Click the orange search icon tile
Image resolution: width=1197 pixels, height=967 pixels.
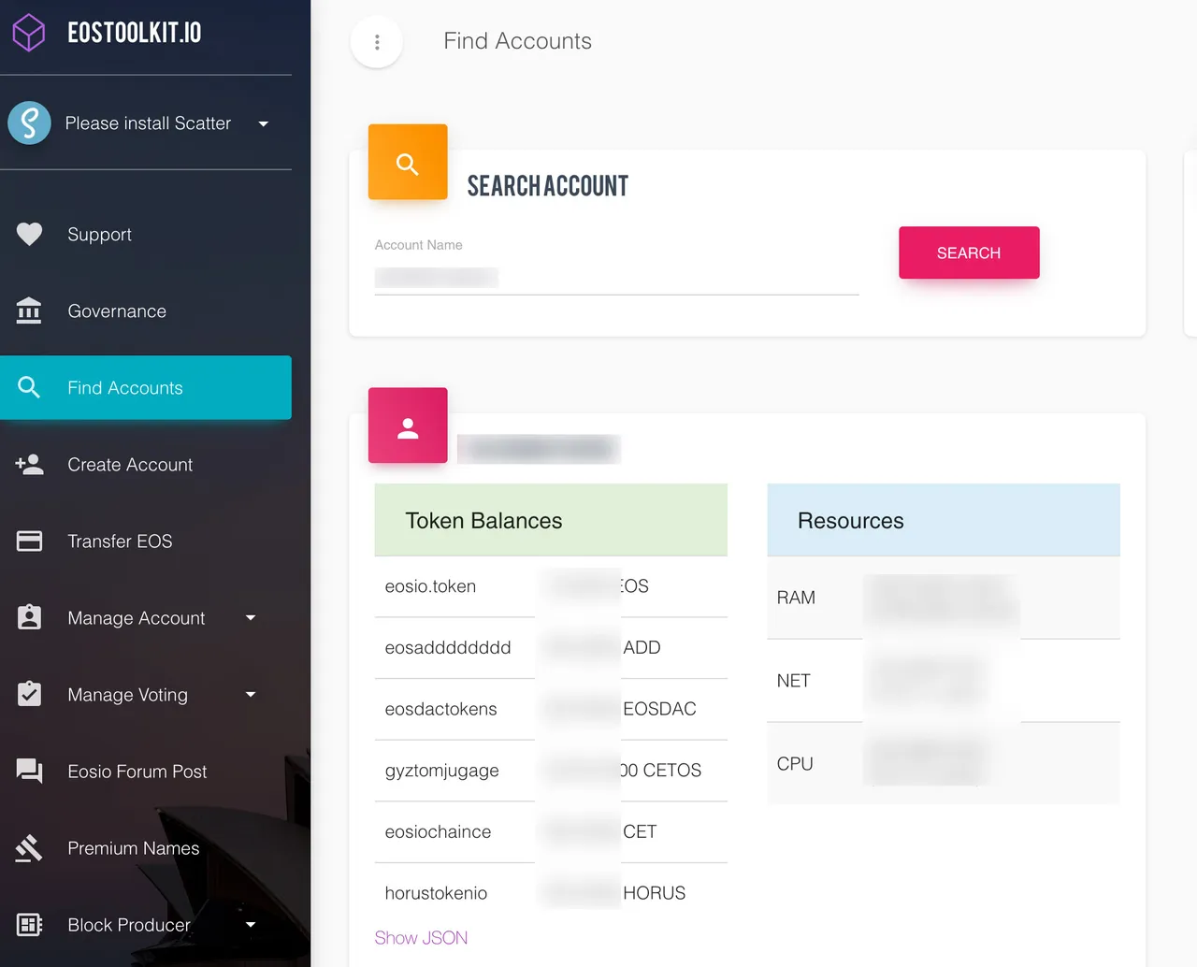[x=408, y=162]
